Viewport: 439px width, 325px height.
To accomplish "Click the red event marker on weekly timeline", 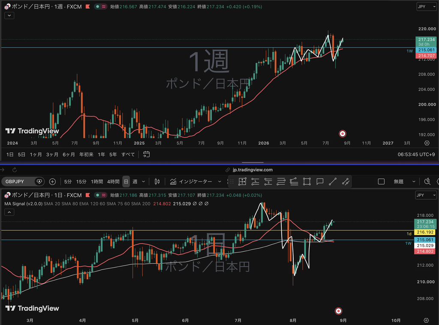I will coord(343,134).
